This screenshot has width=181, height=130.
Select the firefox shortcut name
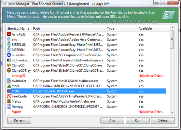pyautogui.click(x=16, y=101)
